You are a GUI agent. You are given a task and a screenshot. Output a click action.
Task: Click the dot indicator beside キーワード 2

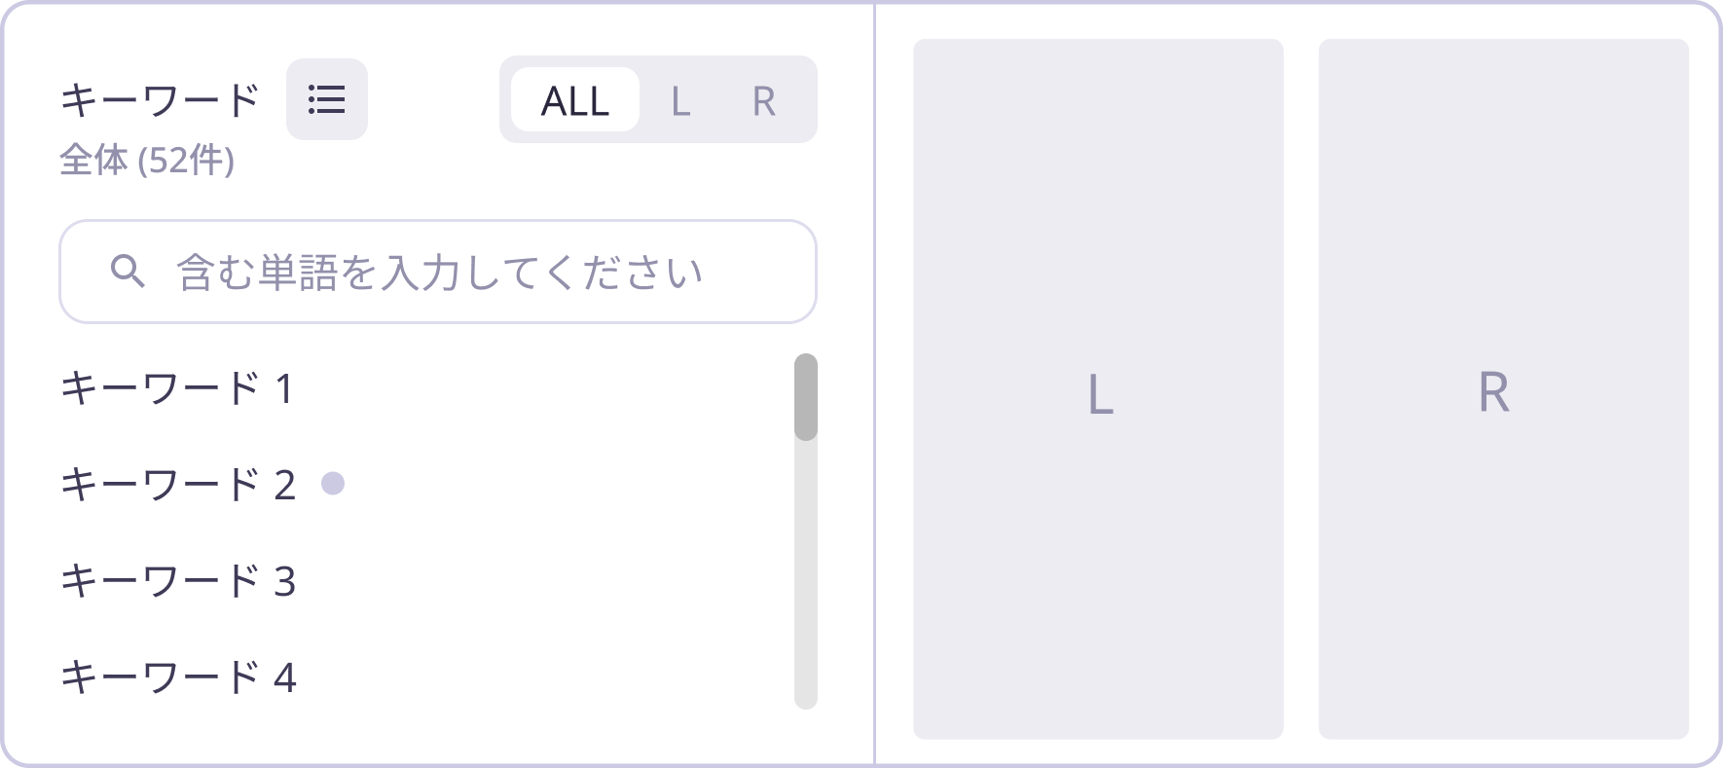(x=333, y=483)
